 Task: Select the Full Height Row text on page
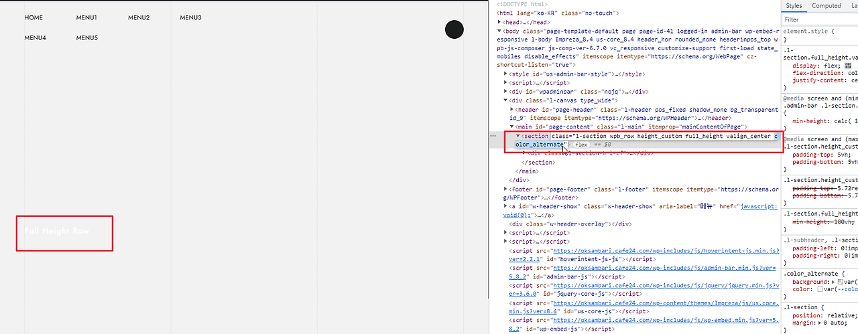point(56,231)
